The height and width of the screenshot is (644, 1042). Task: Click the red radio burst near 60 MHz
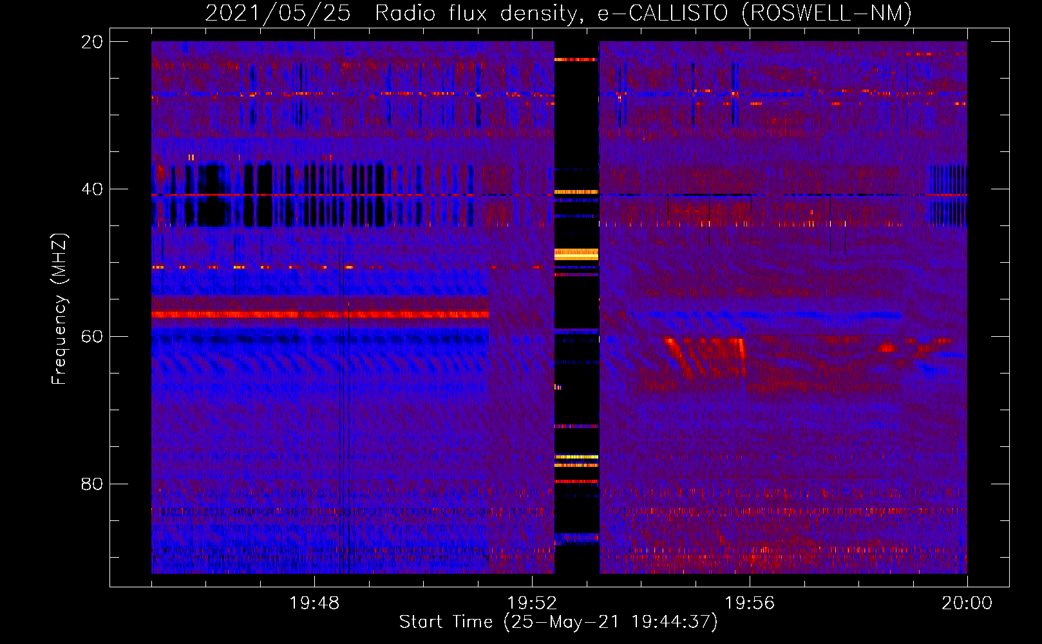(x=705, y=357)
